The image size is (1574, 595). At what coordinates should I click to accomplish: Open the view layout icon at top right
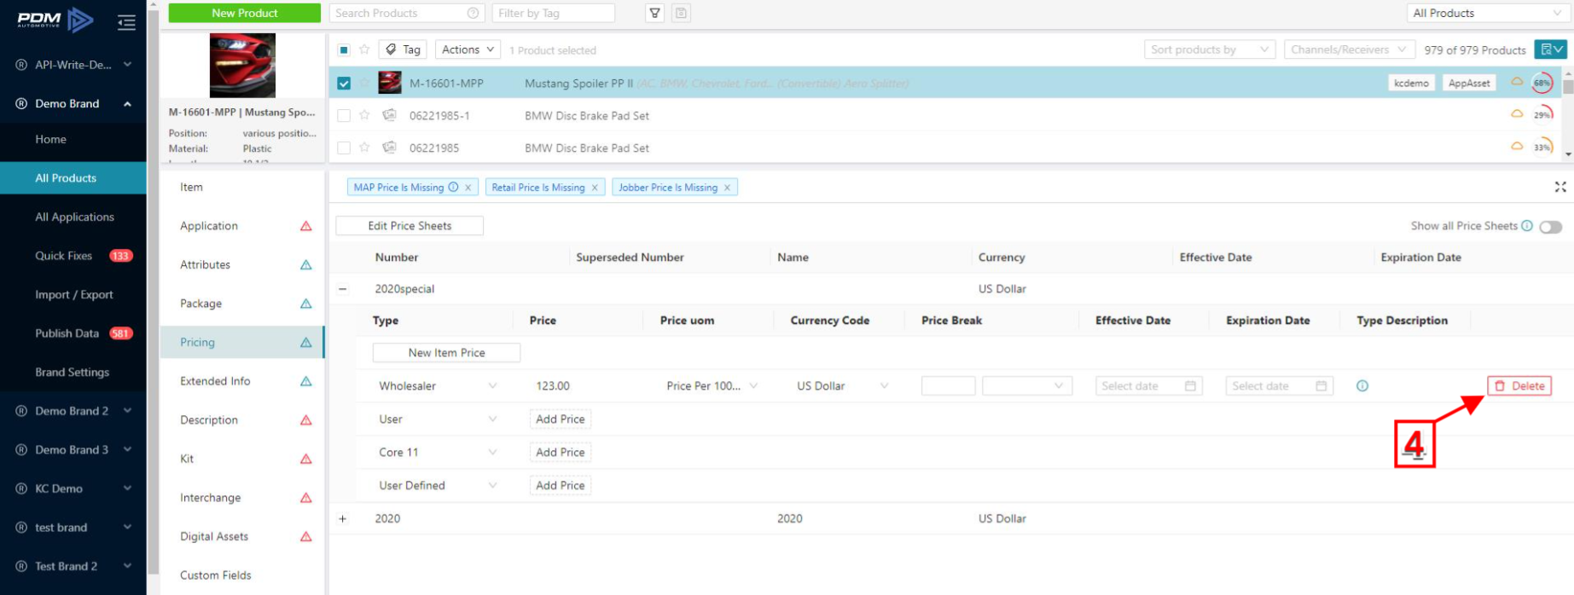point(1551,49)
